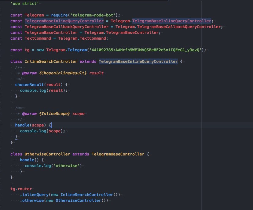Click handle method name taking scope
The height and width of the screenshot is (210, 253).
tap(22, 125)
